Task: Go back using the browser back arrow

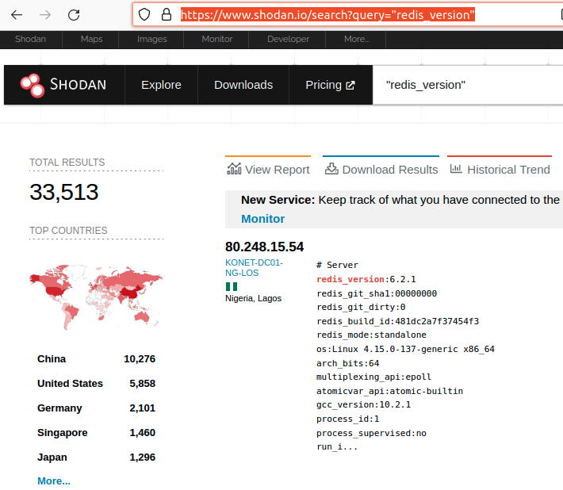Action: pyautogui.click(x=17, y=15)
